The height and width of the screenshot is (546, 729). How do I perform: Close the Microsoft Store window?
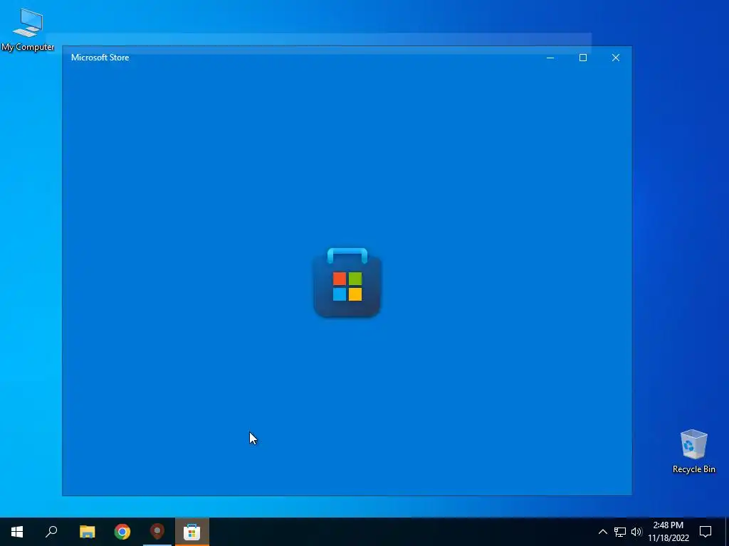(616, 58)
